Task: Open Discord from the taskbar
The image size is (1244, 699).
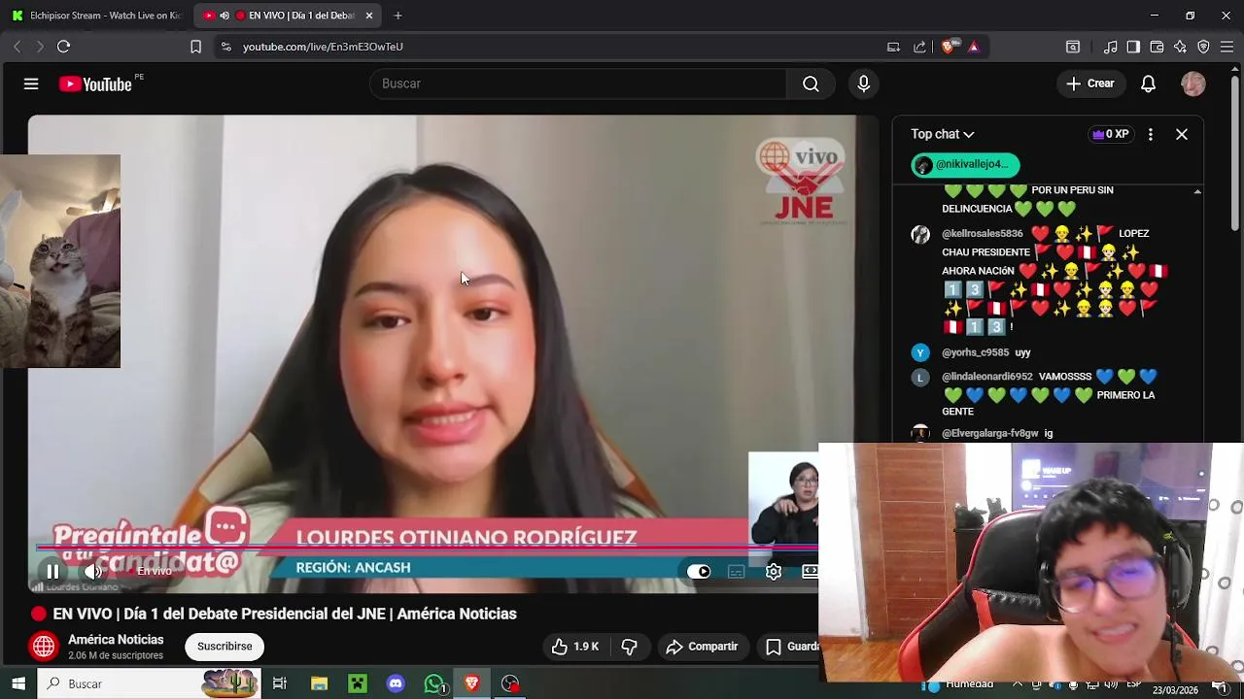Action: tap(396, 684)
